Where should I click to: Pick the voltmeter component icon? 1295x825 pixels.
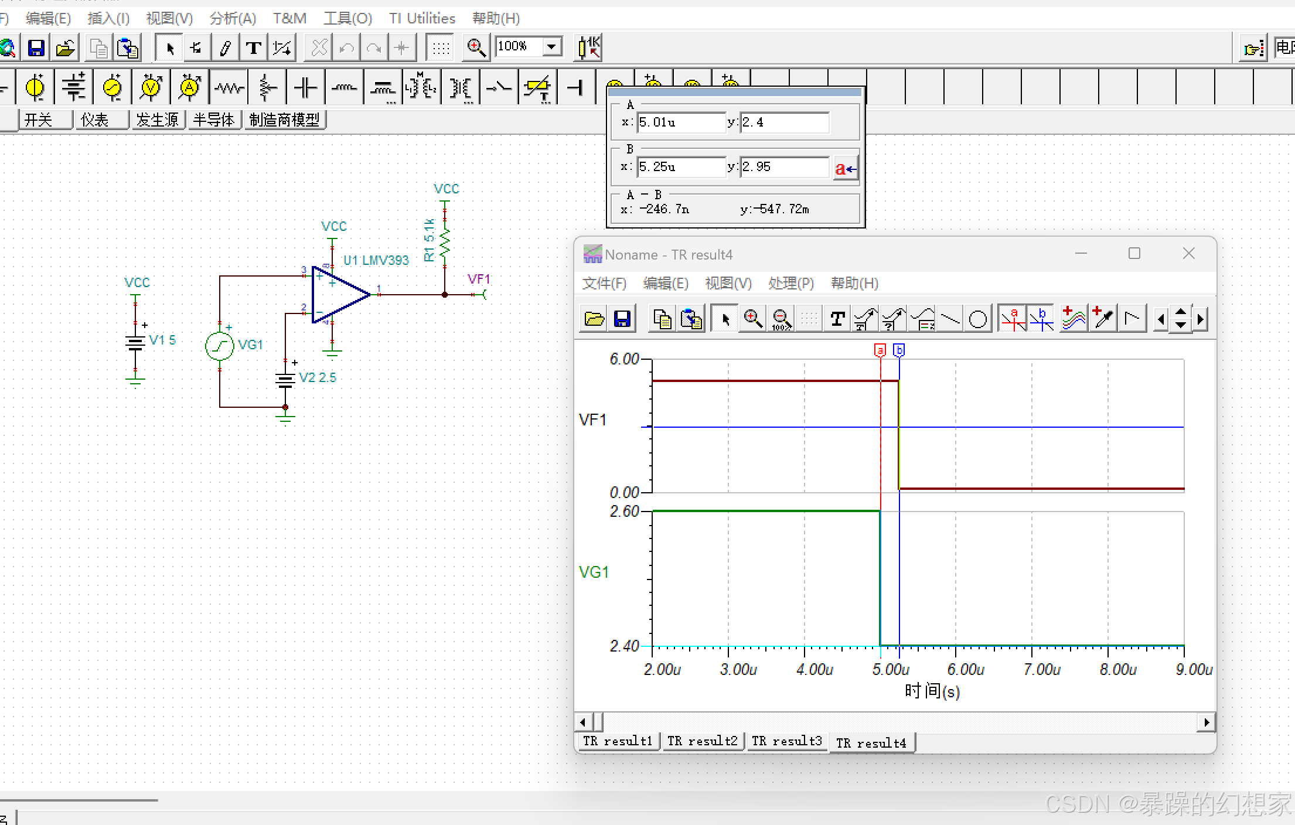pos(151,88)
